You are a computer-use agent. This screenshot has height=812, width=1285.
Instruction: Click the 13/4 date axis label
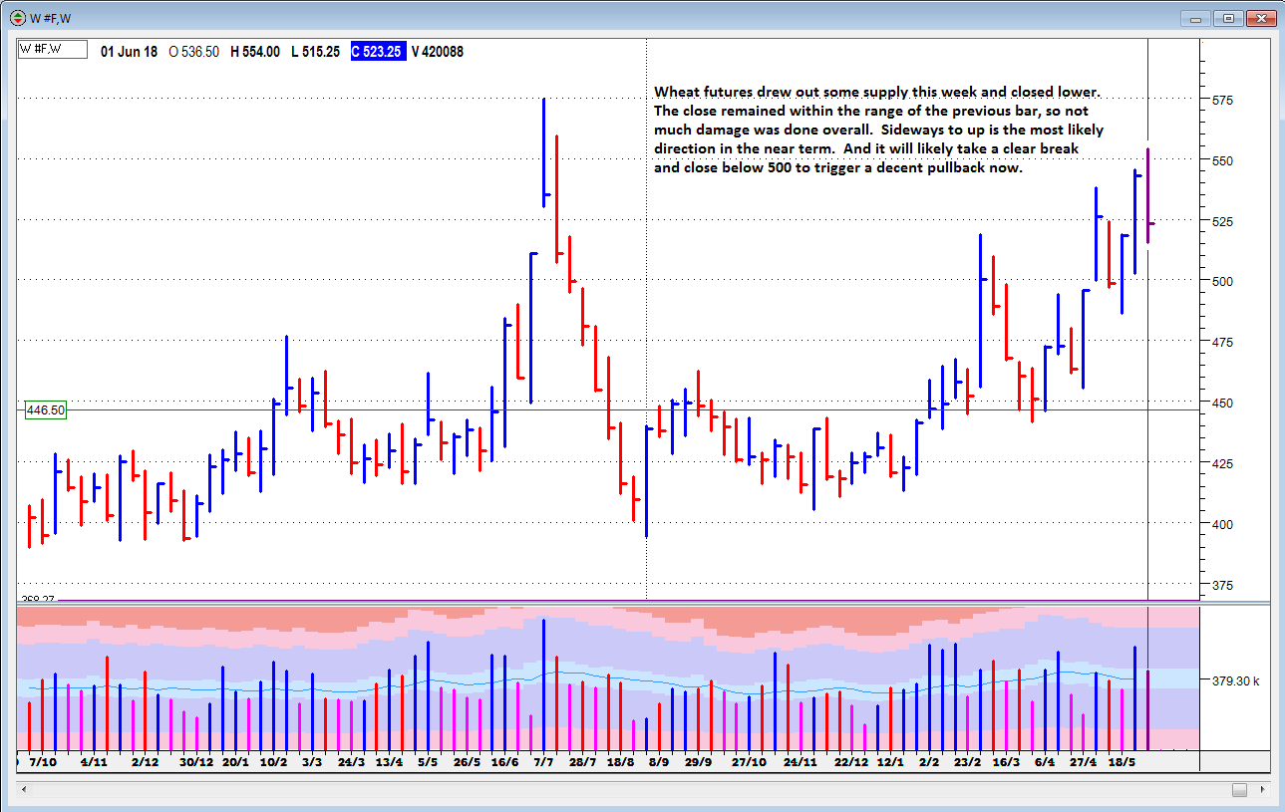[390, 762]
